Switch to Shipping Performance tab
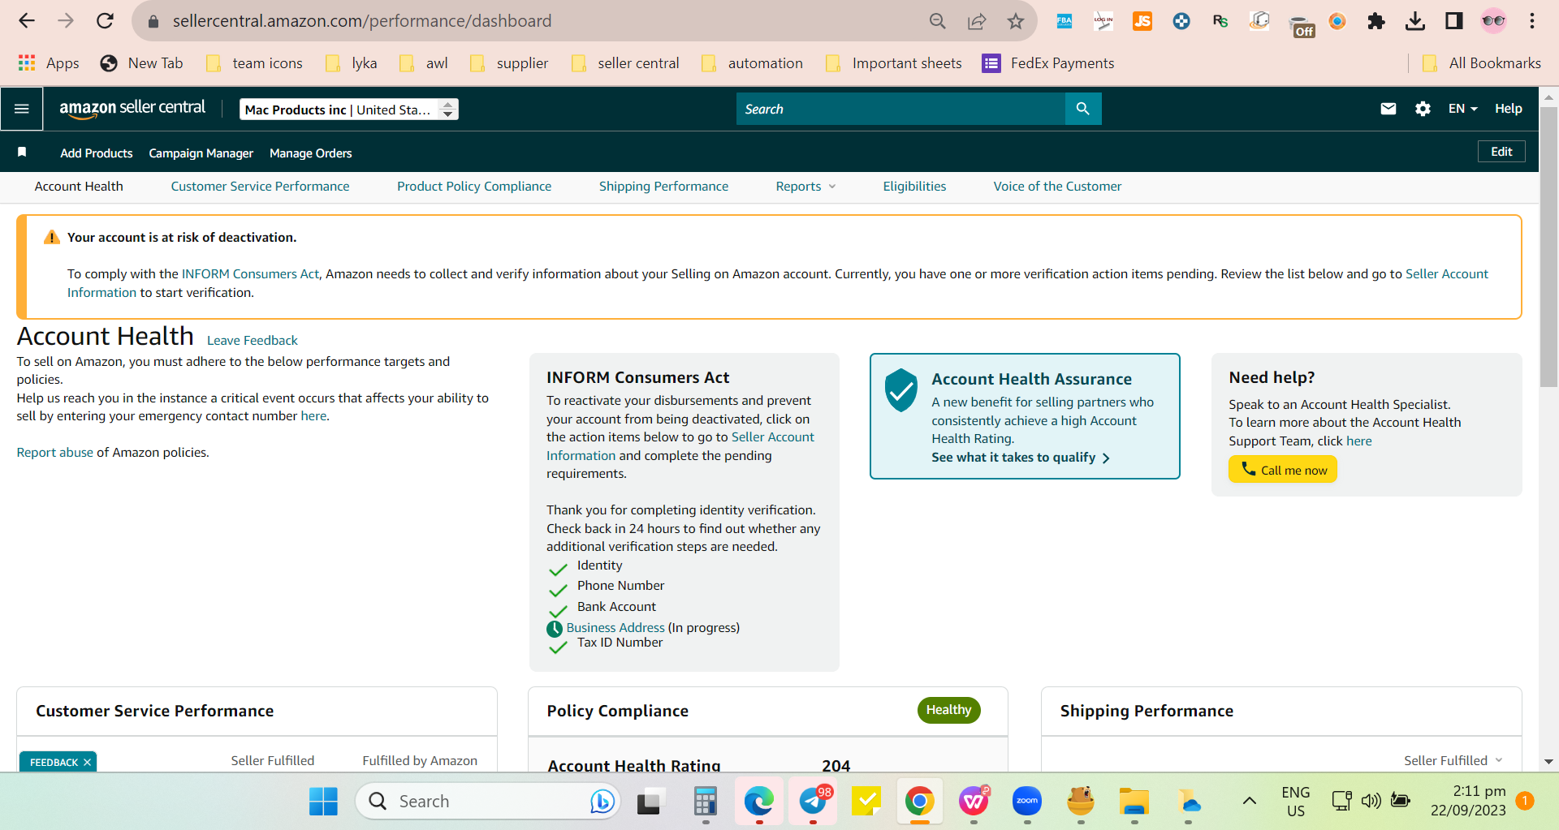This screenshot has width=1559, height=830. pyautogui.click(x=663, y=187)
